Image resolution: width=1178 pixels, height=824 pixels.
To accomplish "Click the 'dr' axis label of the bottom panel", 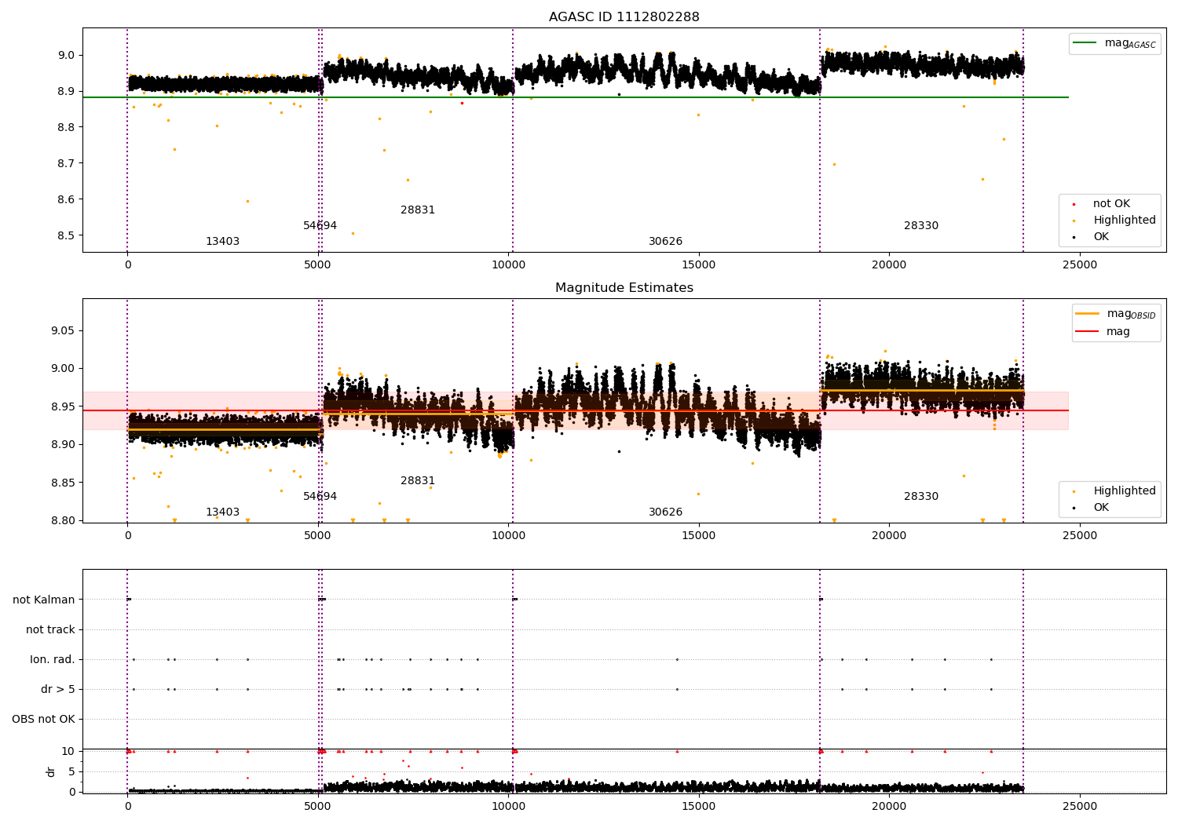I will pyautogui.click(x=51, y=771).
